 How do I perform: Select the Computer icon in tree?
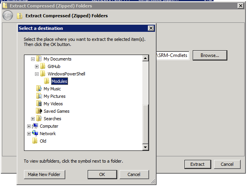35,126
